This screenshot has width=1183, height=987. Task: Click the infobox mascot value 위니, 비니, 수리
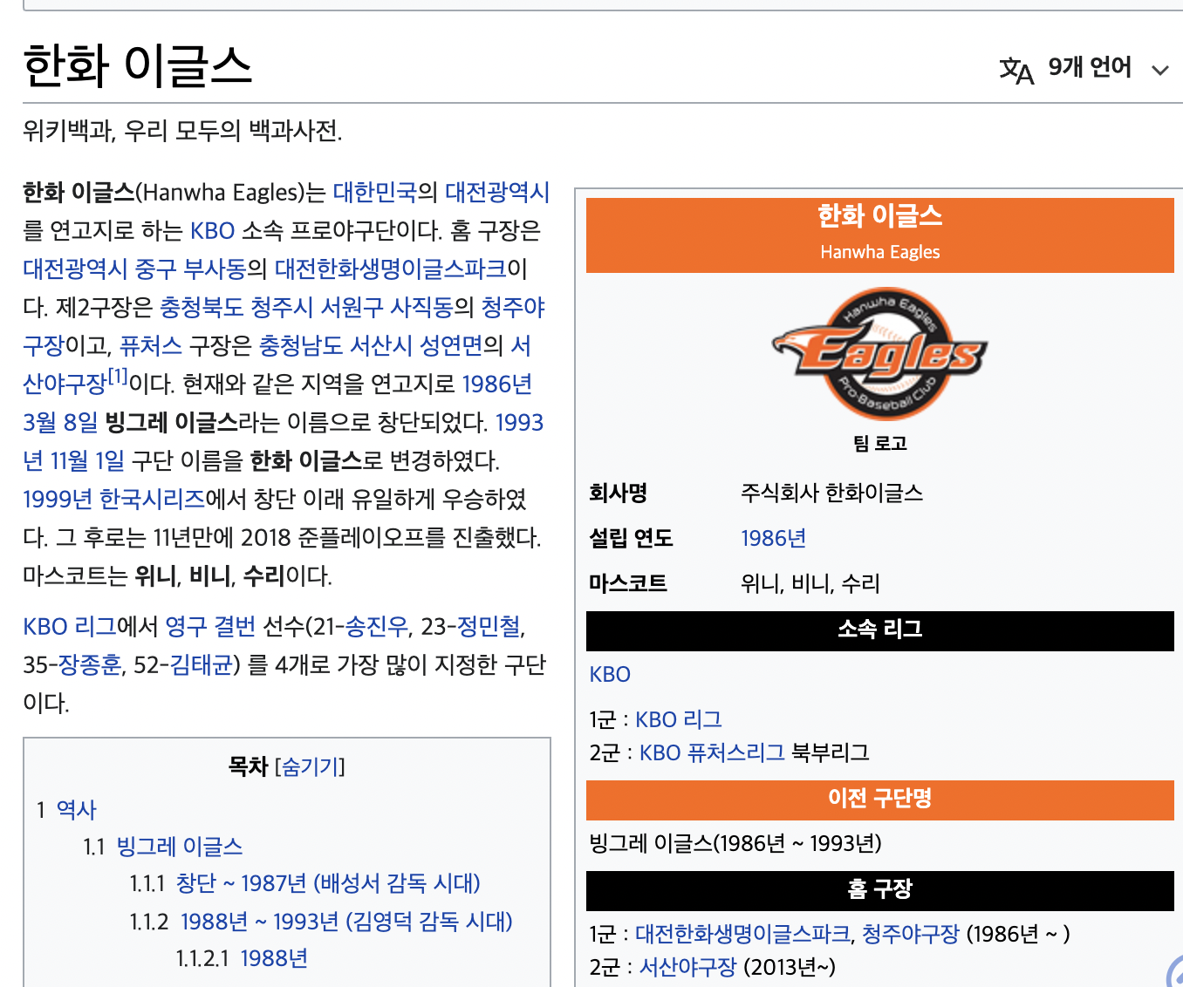point(810,583)
